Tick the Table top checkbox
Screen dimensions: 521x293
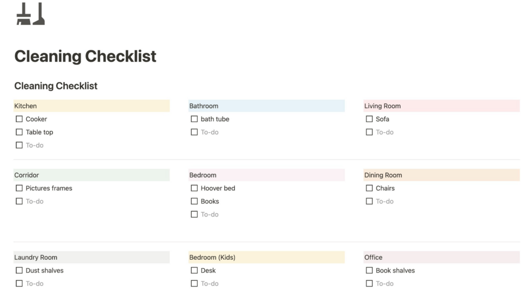(19, 132)
